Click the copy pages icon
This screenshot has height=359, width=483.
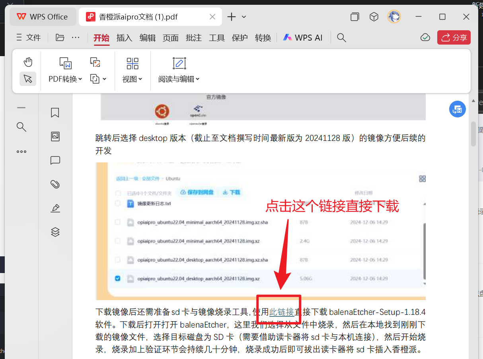[95, 79]
